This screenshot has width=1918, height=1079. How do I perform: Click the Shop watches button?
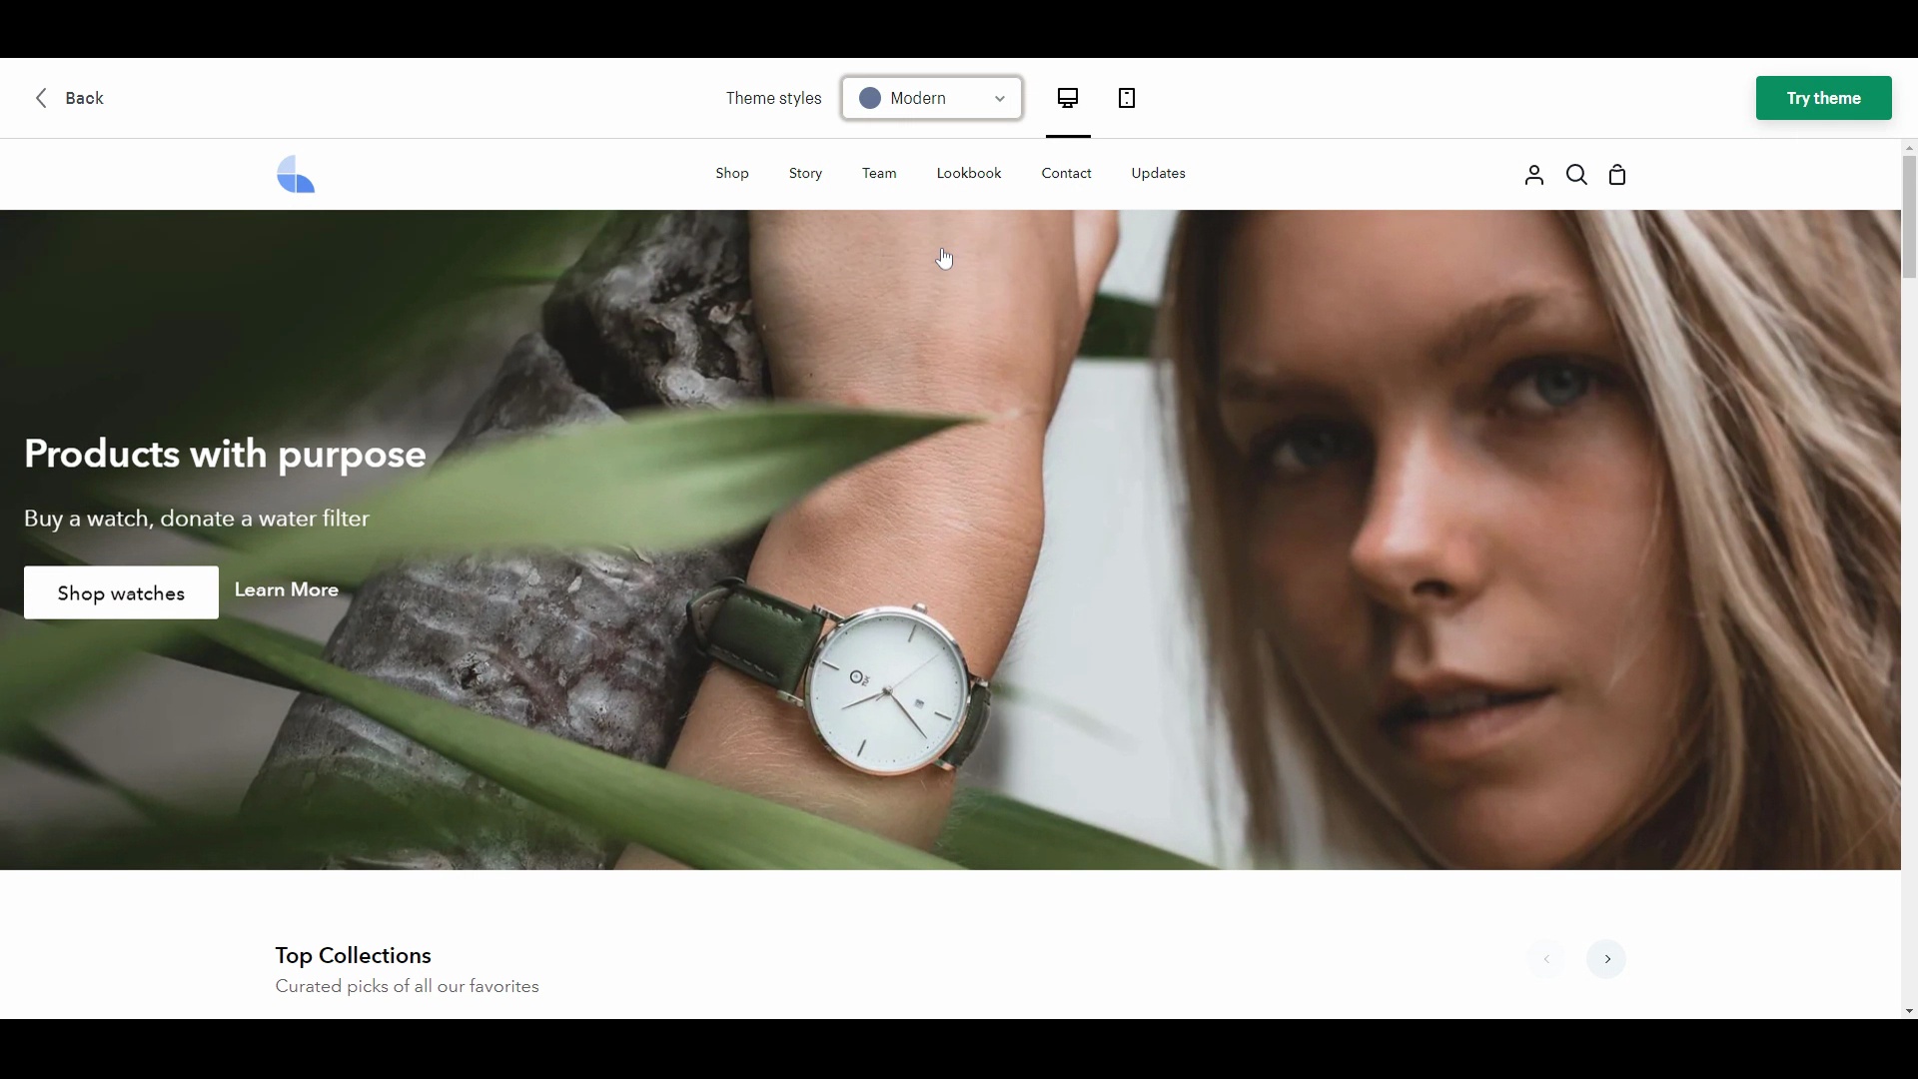[121, 593]
